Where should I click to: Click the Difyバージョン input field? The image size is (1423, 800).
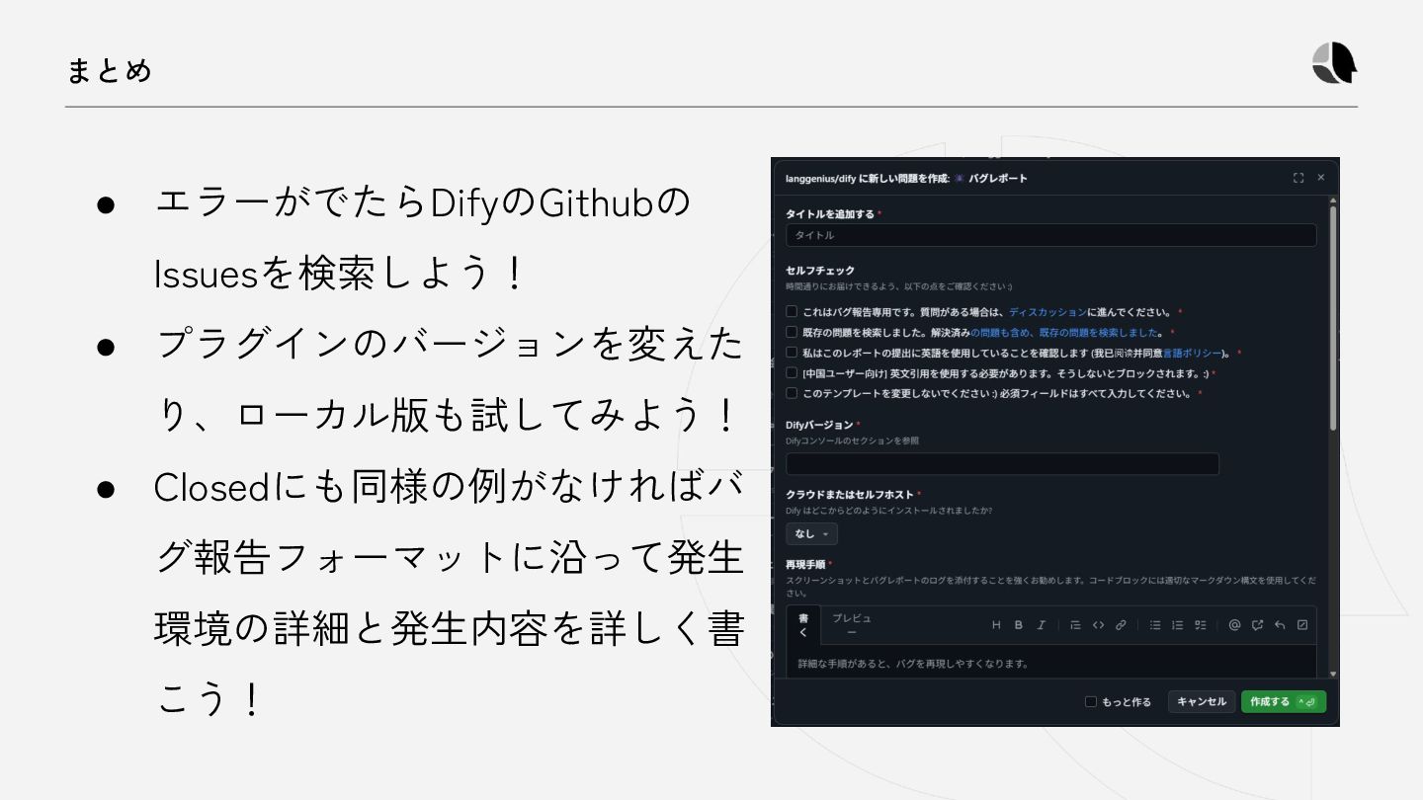(x=1002, y=464)
